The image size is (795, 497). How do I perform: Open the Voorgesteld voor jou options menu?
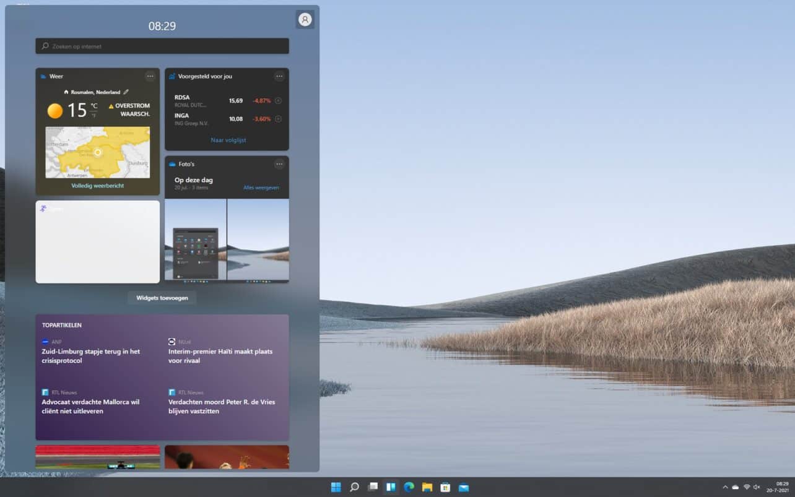(x=279, y=76)
